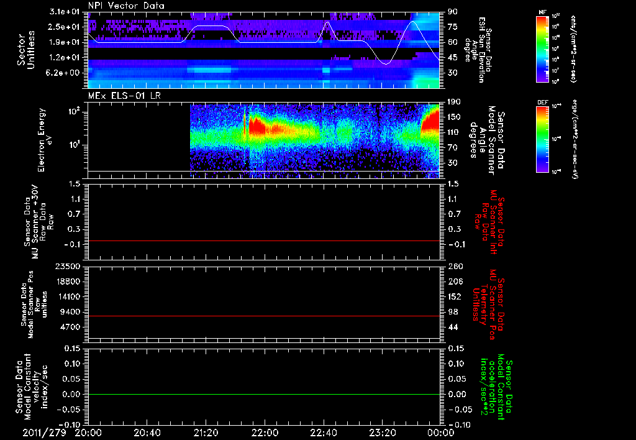Click the "2011/279" date label
The width and height of the screenshot is (636, 440).
tap(44, 433)
